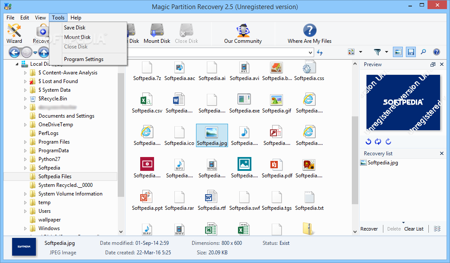The image size is (450, 263).
Task: Collapse the Local Disk tree node
Action: (17, 64)
